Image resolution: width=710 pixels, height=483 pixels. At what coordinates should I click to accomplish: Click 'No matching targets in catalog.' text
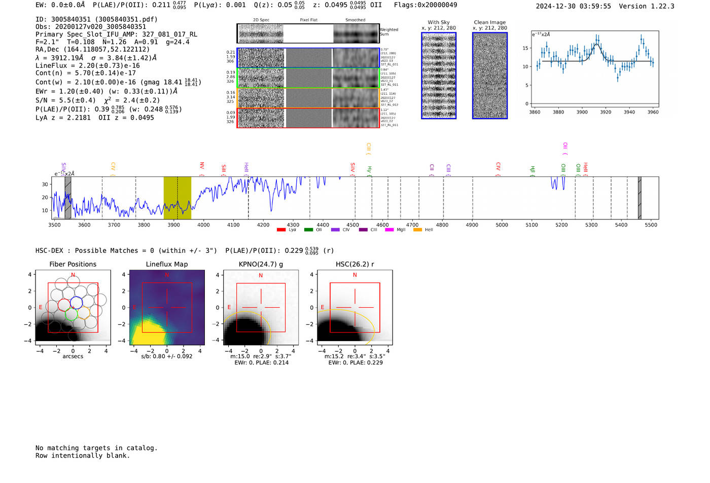click(96, 448)
